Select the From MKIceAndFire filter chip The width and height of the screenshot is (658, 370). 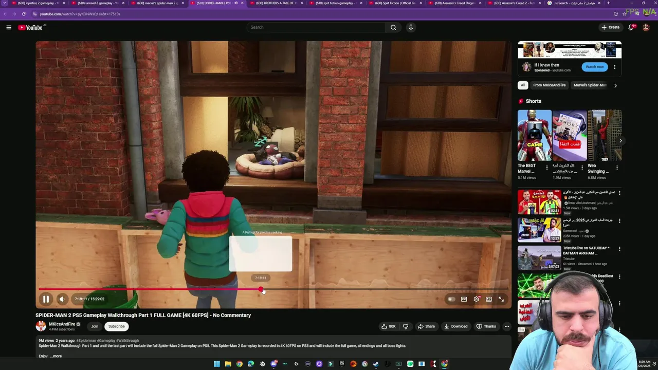(x=549, y=85)
